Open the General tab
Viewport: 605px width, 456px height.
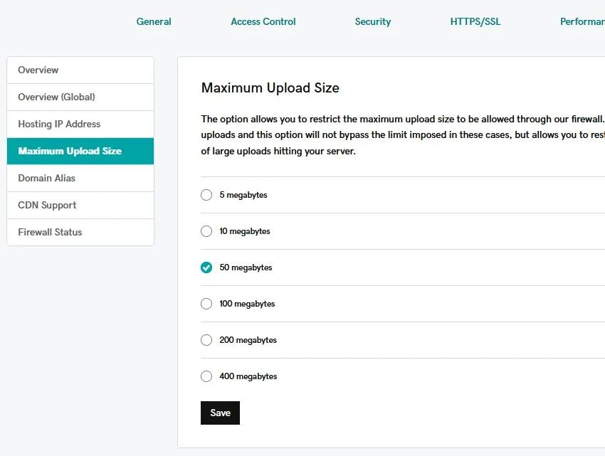tap(154, 21)
